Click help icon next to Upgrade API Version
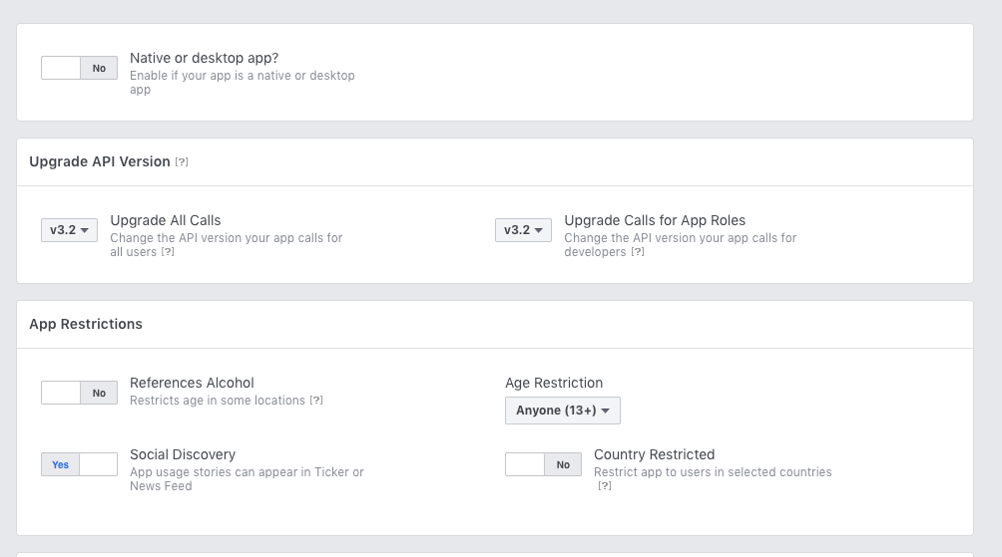The image size is (1002, 557). pyautogui.click(x=182, y=161)
